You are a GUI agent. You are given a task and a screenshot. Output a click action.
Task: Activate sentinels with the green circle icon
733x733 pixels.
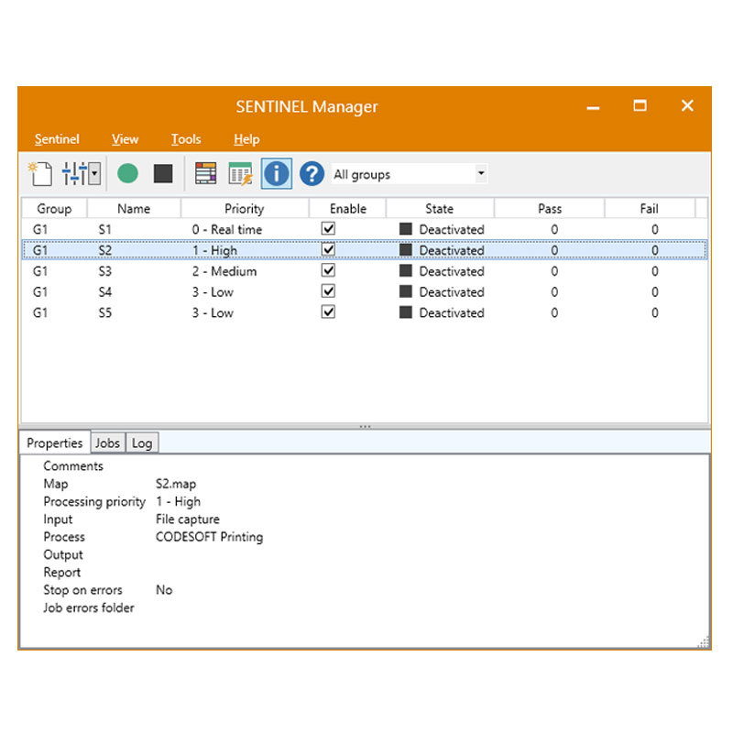tap(127, 172)
